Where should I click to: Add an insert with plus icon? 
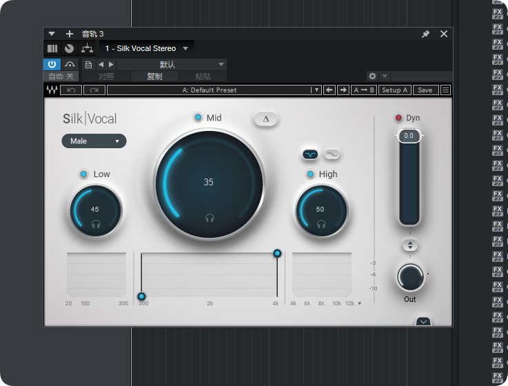pyautogui.click(x=70, y=34)
